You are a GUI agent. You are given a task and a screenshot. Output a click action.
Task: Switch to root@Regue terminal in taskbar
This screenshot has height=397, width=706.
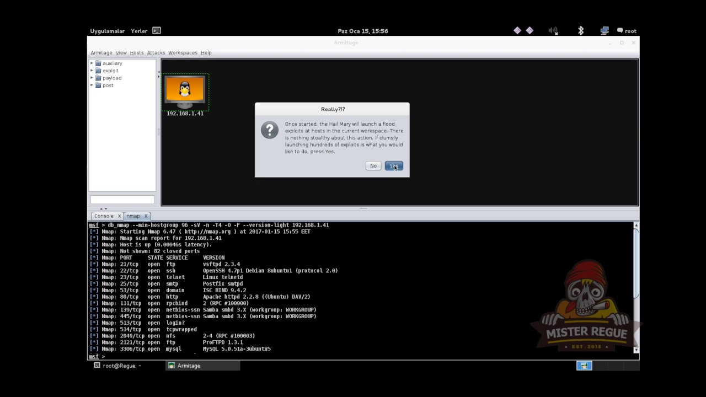coord(117,366)
